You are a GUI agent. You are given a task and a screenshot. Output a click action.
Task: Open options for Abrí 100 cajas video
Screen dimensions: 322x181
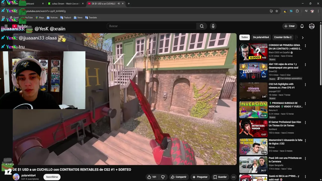tap(305, 65)
